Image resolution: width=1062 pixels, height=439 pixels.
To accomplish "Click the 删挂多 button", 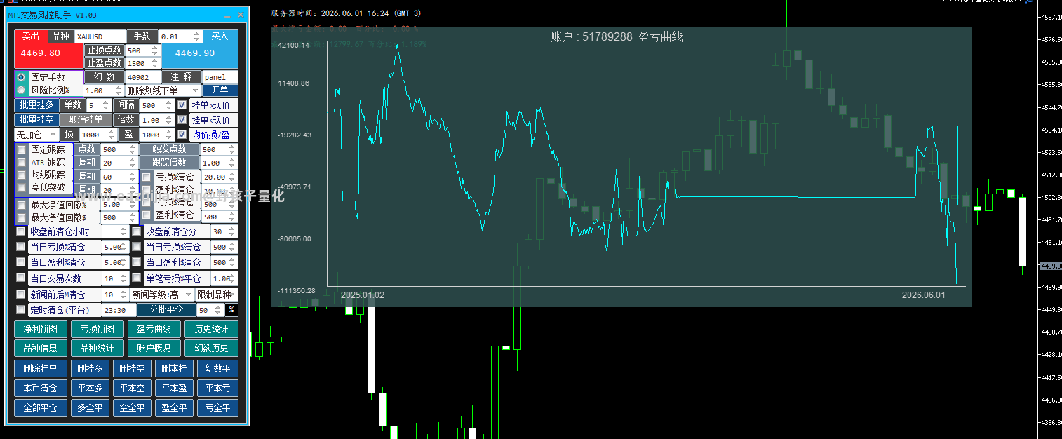I will (90, 369).
